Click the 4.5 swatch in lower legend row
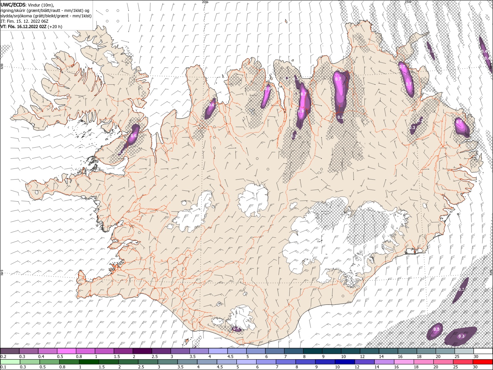493x370 pixels. (226, 362)
